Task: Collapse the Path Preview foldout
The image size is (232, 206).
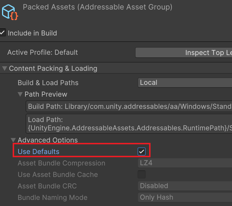Action: [x=20, y=94]
